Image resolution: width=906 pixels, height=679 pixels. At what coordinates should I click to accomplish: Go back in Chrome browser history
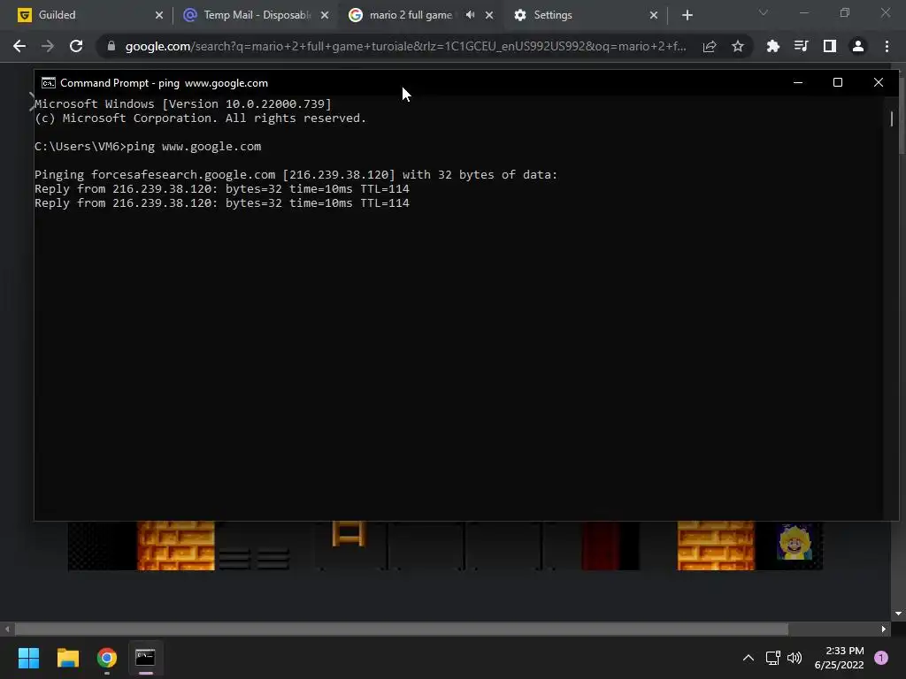click(19, 46)
